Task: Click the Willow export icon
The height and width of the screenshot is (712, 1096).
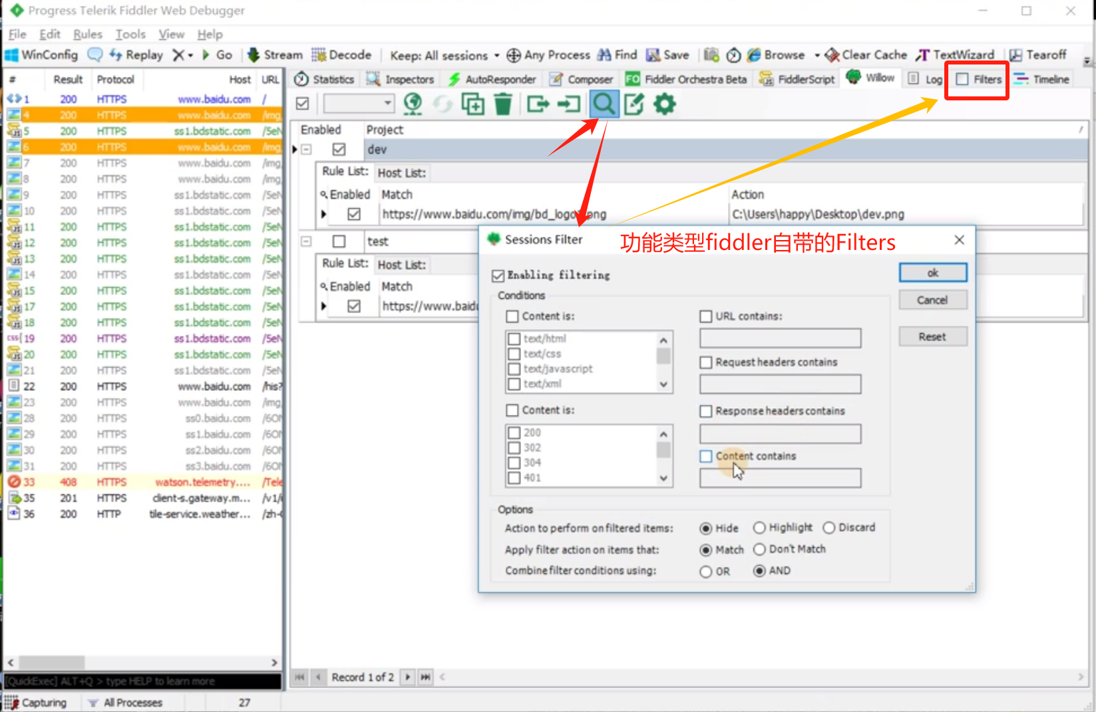Action: point(538,104)
